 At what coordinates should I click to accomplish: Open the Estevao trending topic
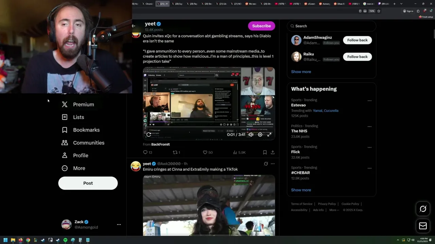tap(298, 105)
